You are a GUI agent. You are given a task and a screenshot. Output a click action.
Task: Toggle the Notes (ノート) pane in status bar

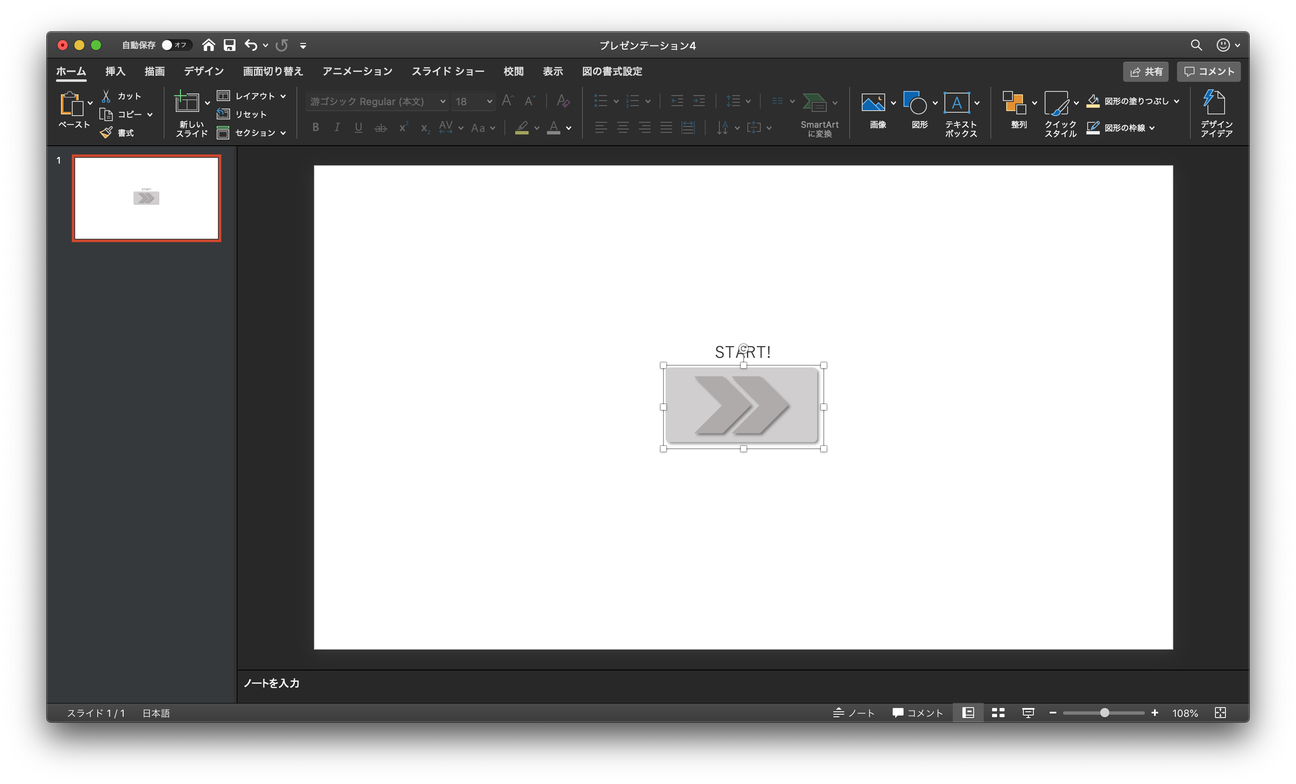854,713
